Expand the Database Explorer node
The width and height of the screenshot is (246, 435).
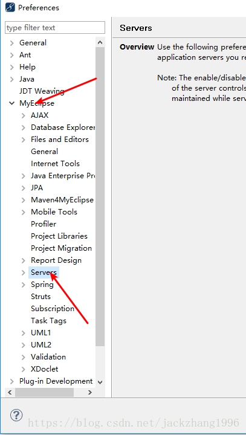pyautogui.click(x=24, y=127)
